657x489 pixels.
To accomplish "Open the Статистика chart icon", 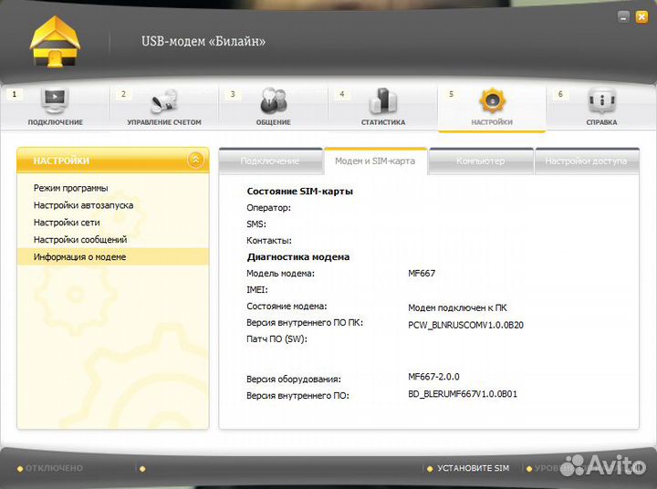I will coord(383,100).
